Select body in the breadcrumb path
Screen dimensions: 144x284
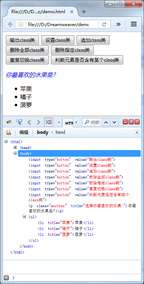[43, 132]
